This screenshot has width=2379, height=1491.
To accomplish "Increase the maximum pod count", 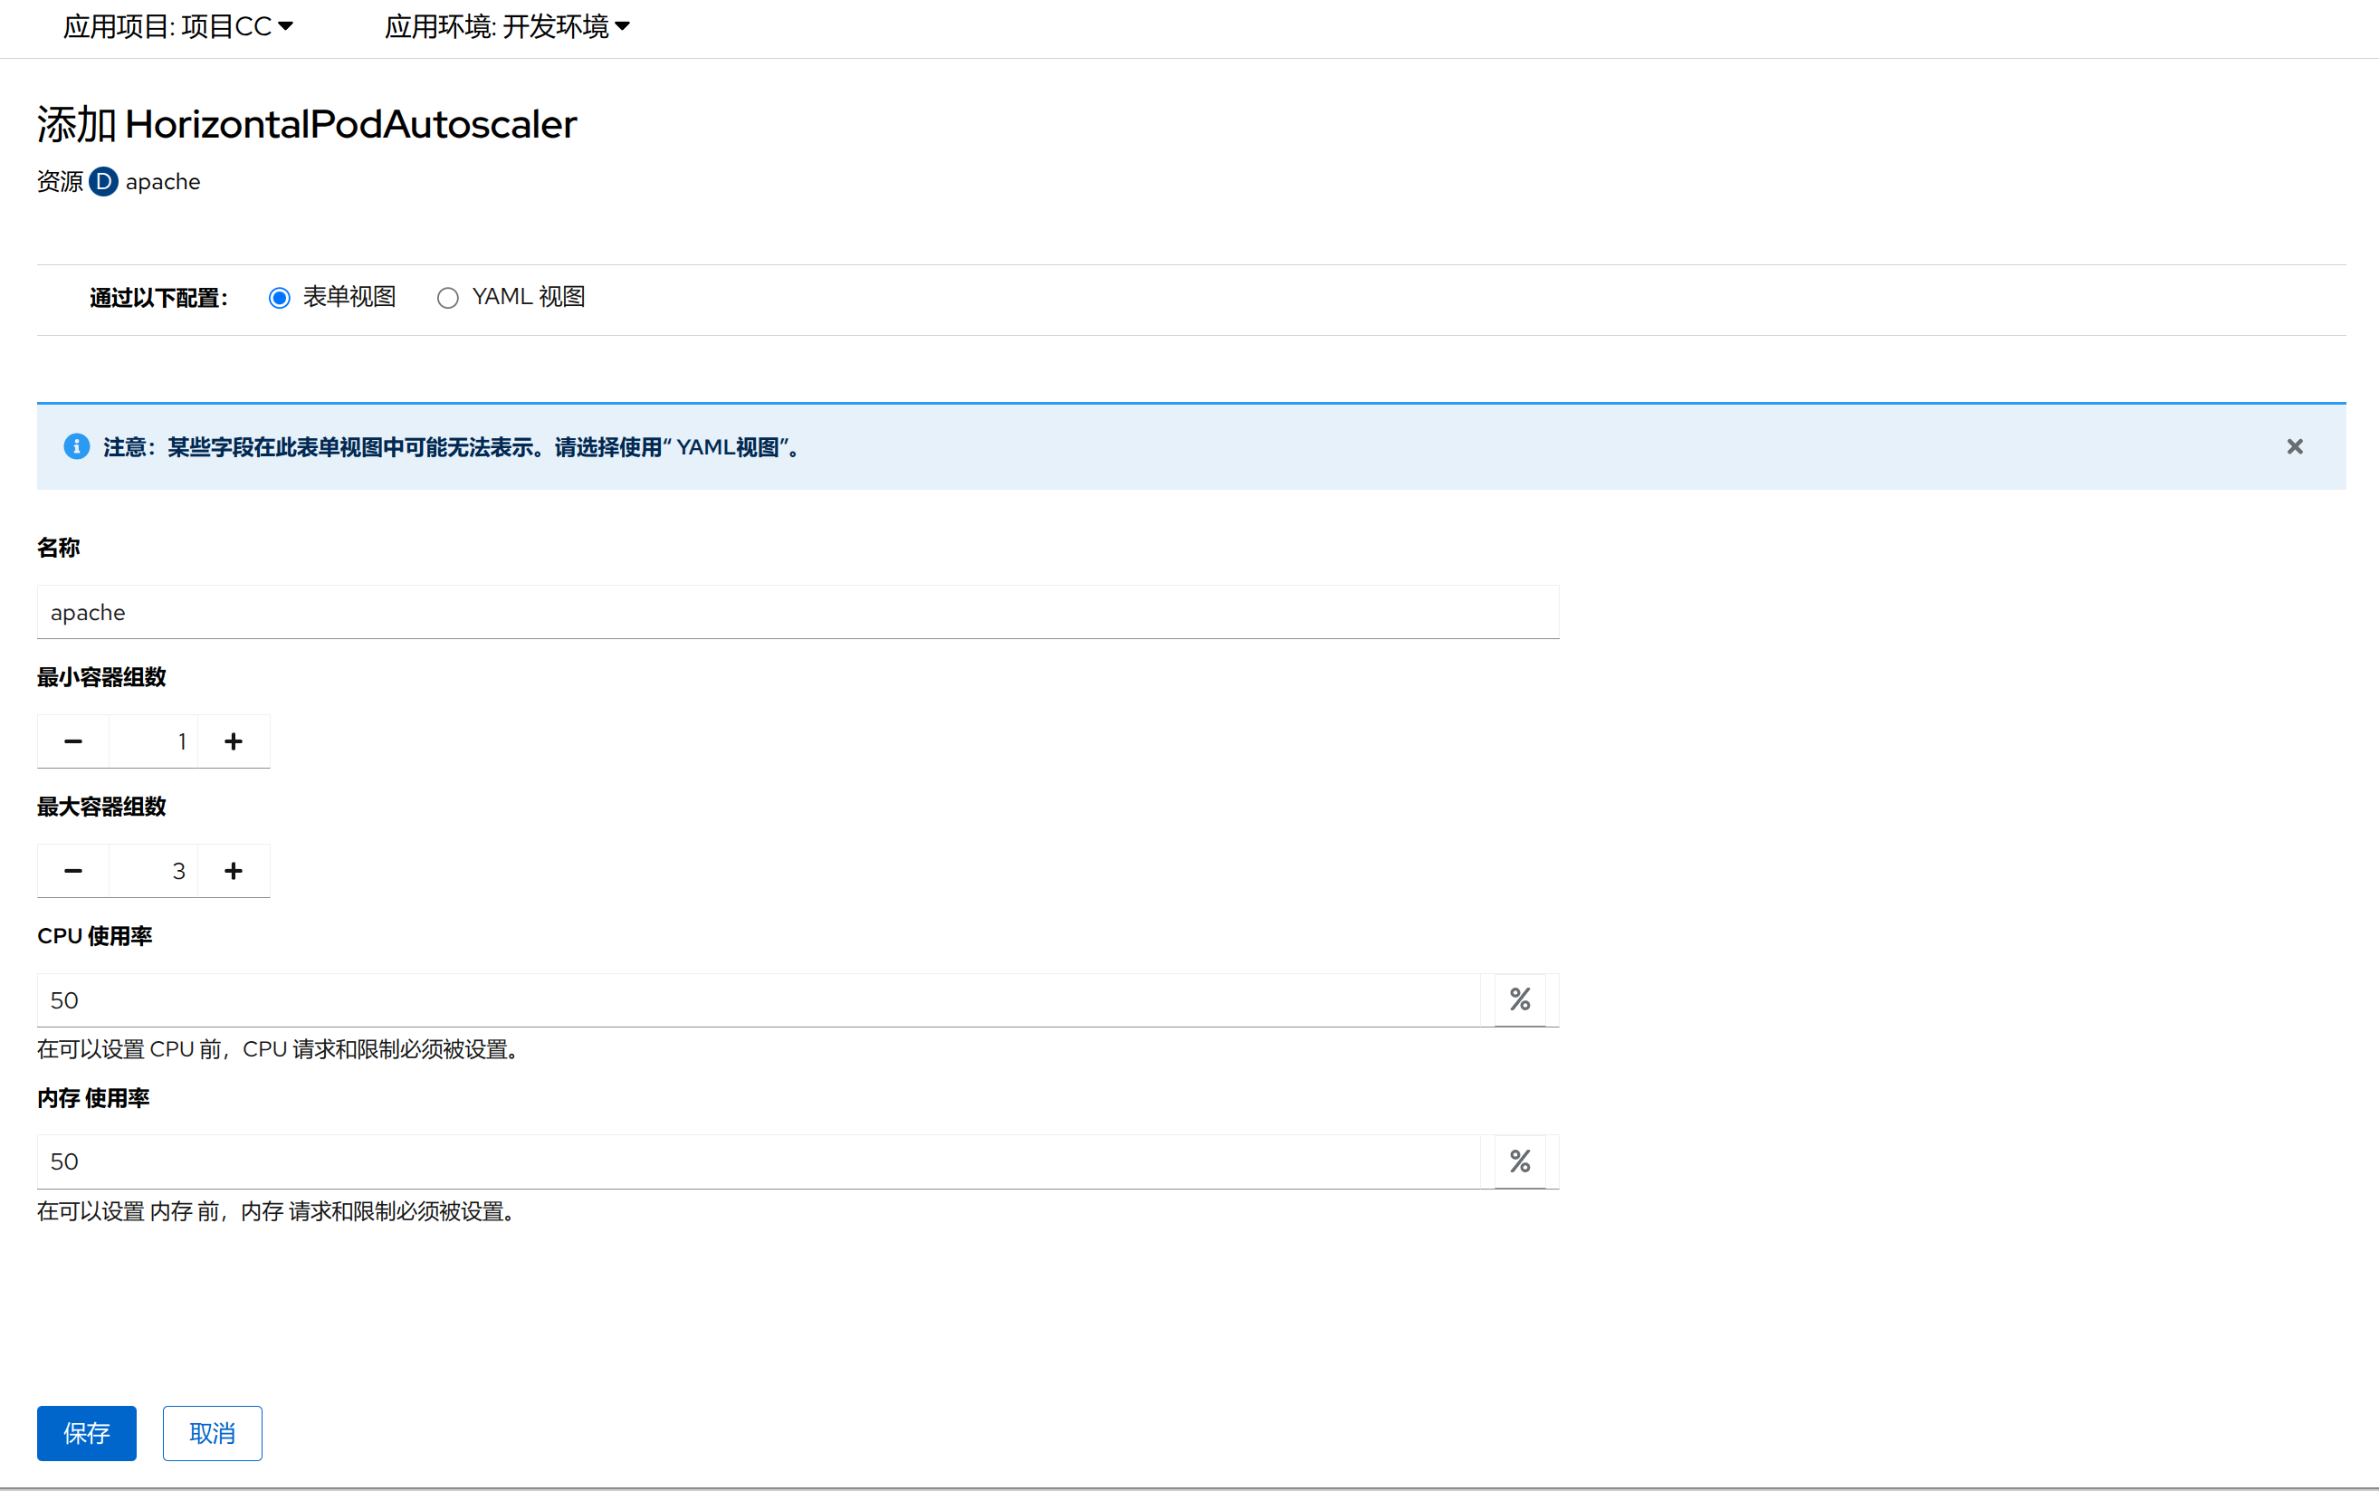I will coord(234,871).
